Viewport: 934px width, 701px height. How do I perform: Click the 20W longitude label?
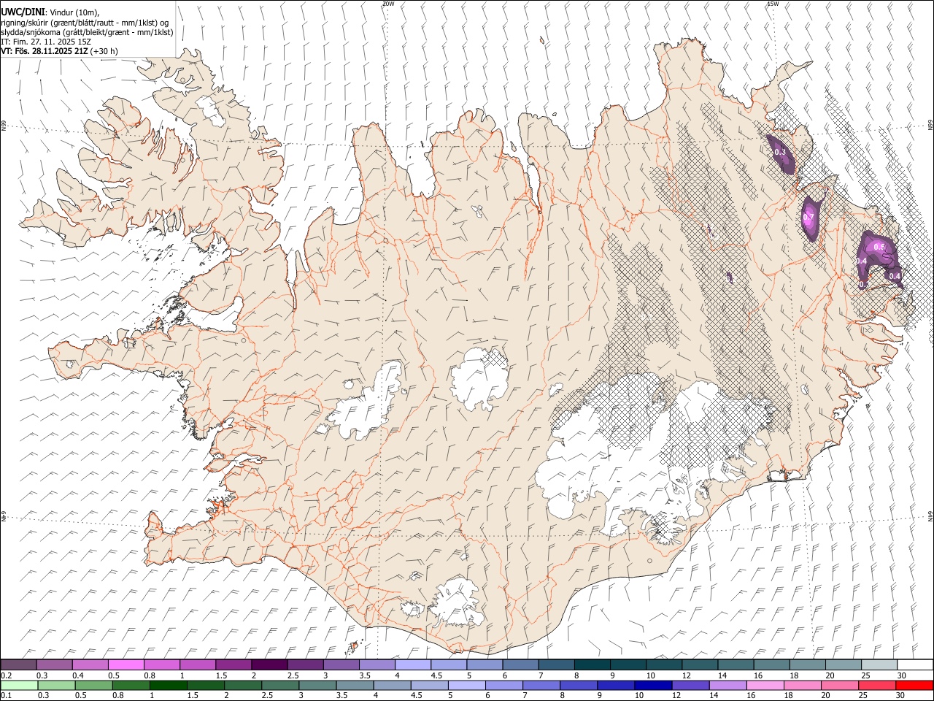pyautogui.click(x=388, y=4)
